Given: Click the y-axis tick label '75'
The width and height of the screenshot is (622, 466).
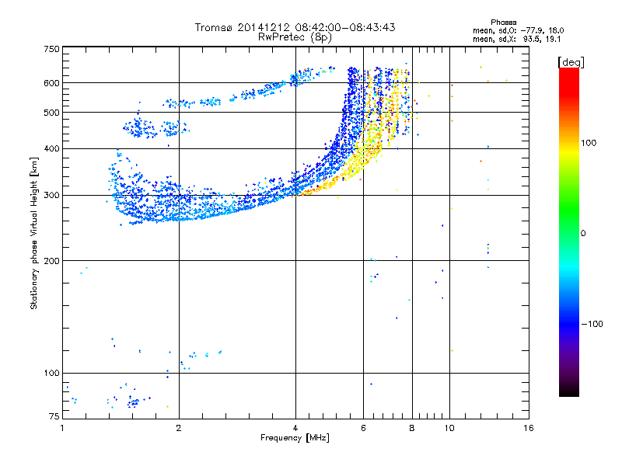Looking at the screenshot, I should [54, 416].
